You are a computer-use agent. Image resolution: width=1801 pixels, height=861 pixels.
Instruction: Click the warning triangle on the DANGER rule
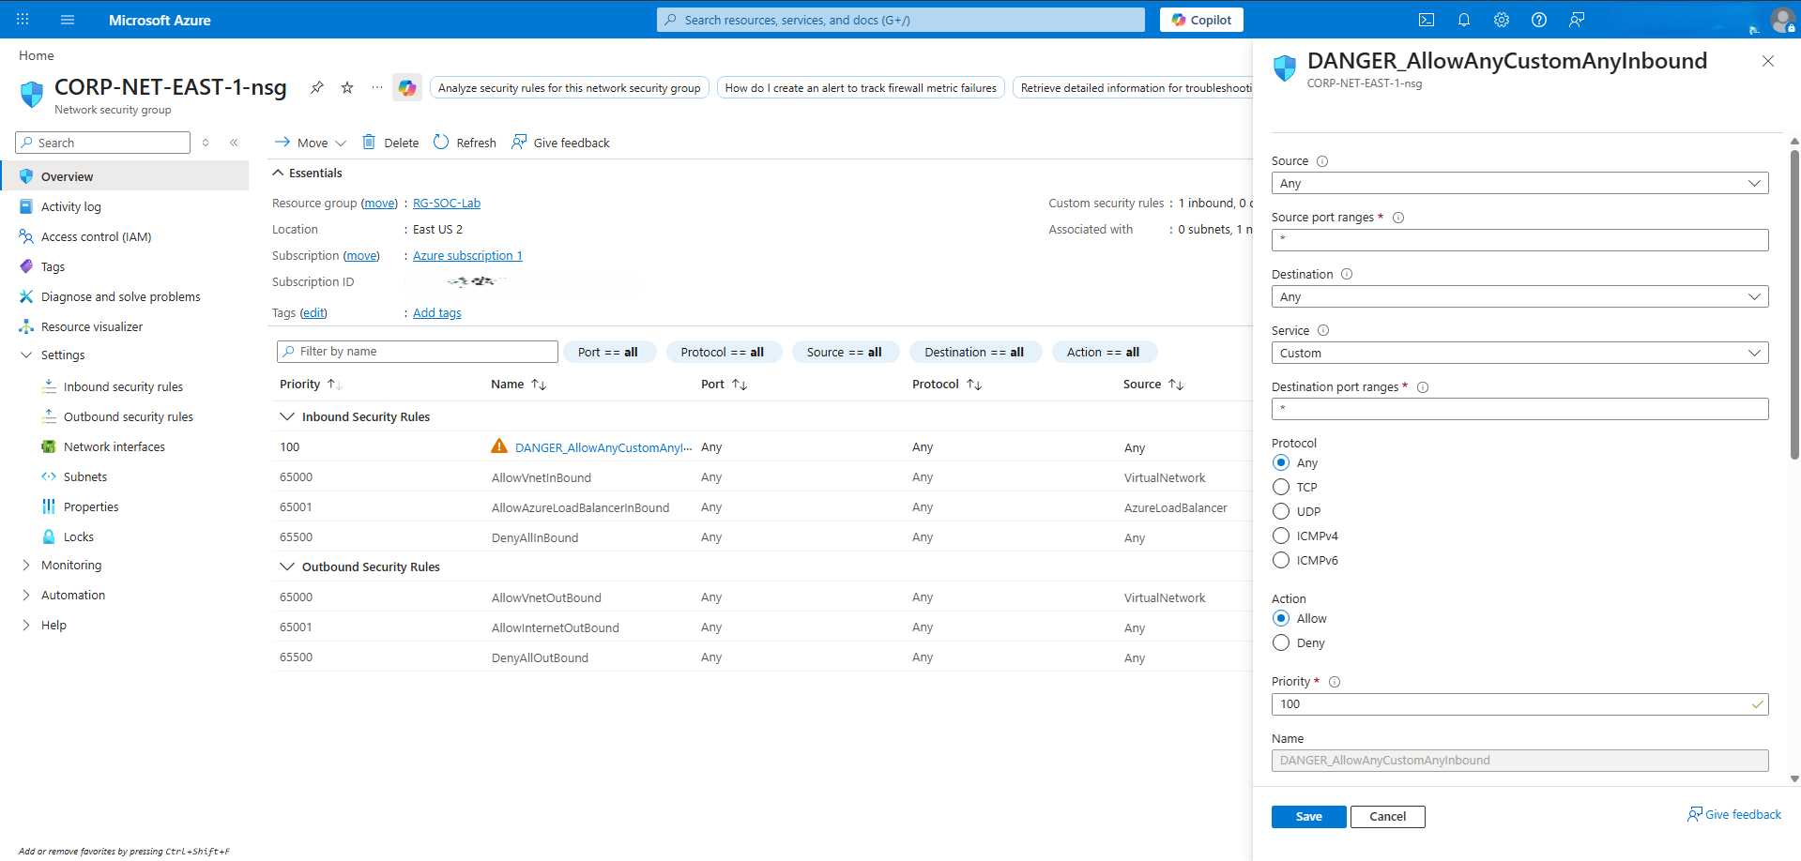tap(499, 446)
